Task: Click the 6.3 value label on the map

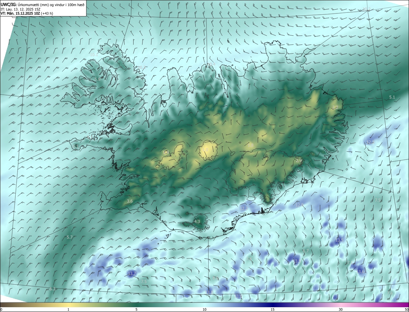Action: point(52,289)
